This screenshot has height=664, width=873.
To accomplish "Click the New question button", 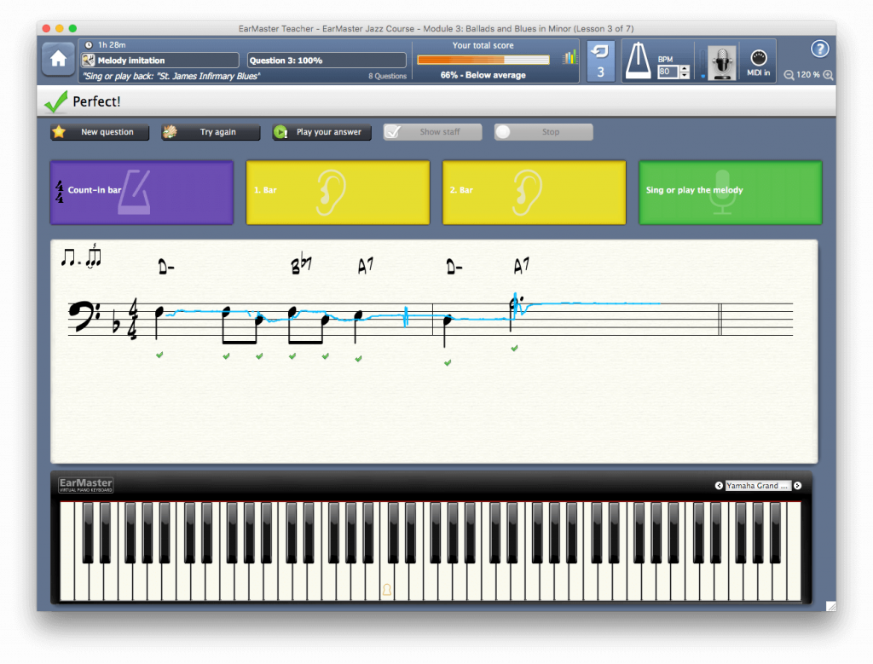I will point(99,132).
